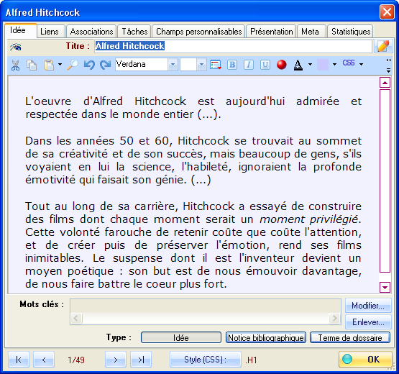Click the Style (CSS) button

coord(206,360)
